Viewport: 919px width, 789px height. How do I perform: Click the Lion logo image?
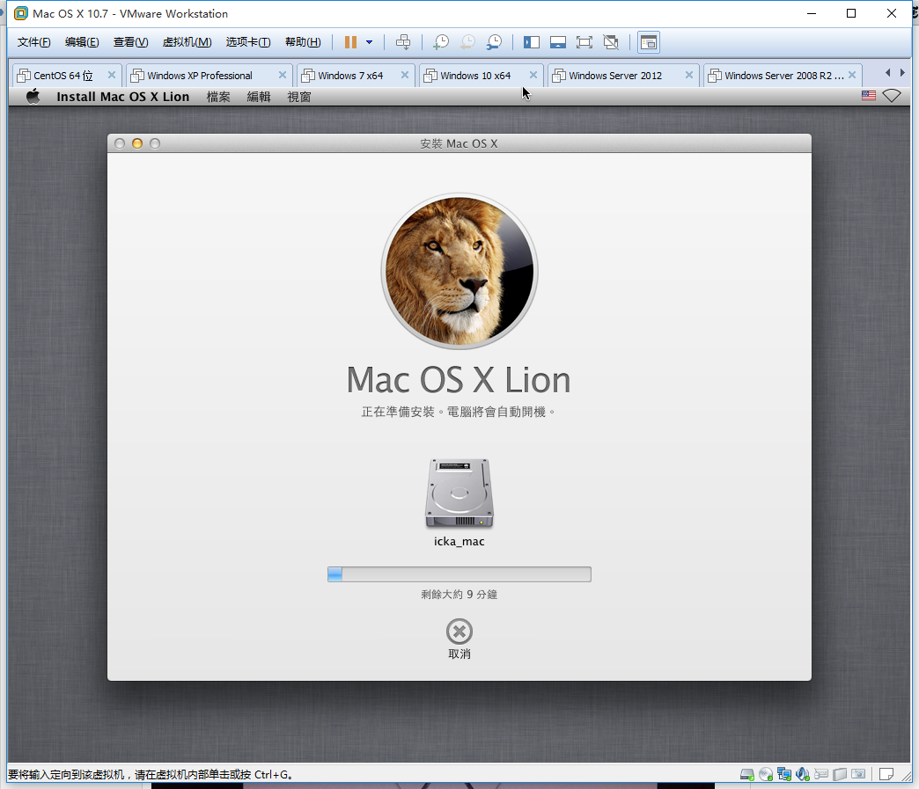(x=459, y=271)
